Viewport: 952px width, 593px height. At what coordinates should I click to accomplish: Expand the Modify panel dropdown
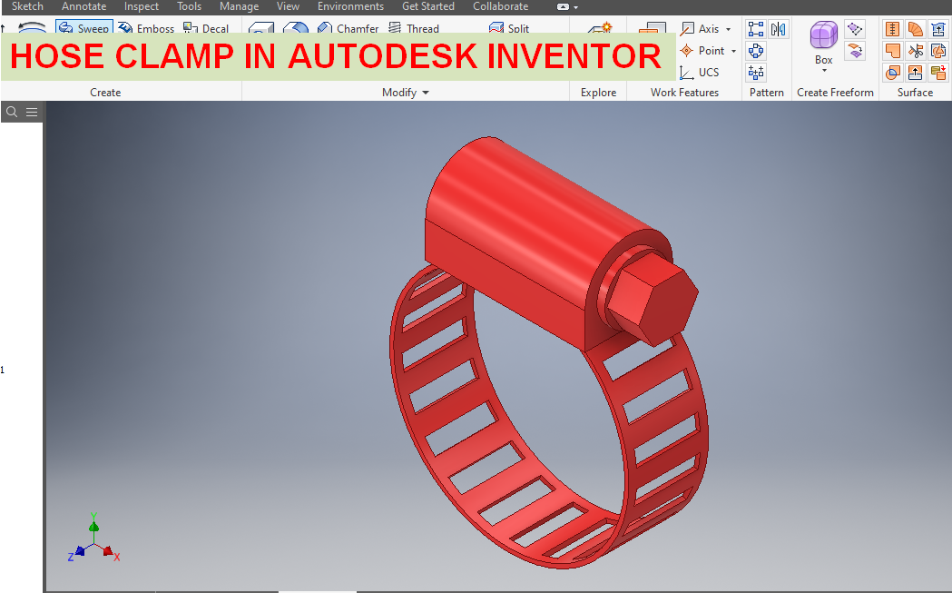coord(426,93)
